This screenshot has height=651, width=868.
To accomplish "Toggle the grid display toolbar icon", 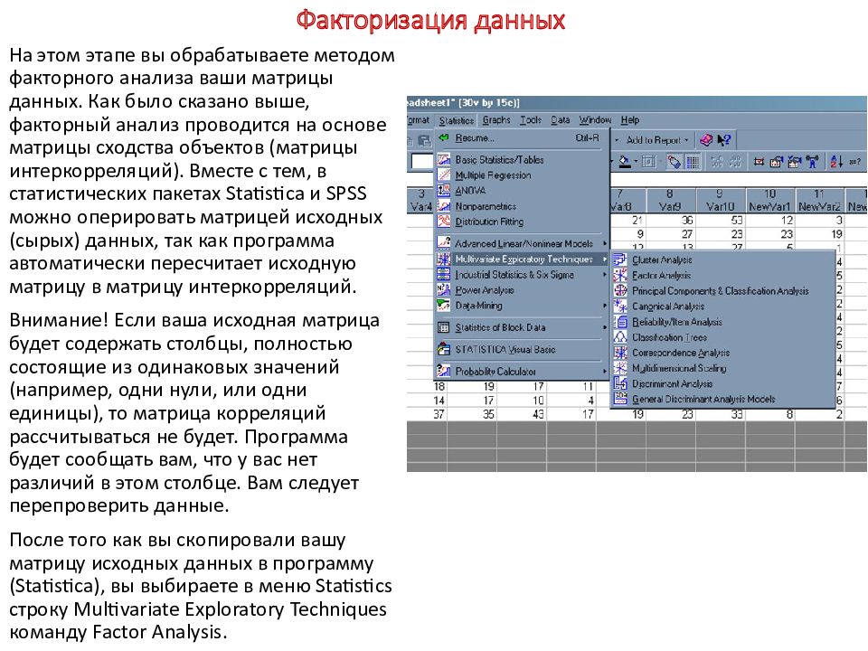I will click(692, 162).
